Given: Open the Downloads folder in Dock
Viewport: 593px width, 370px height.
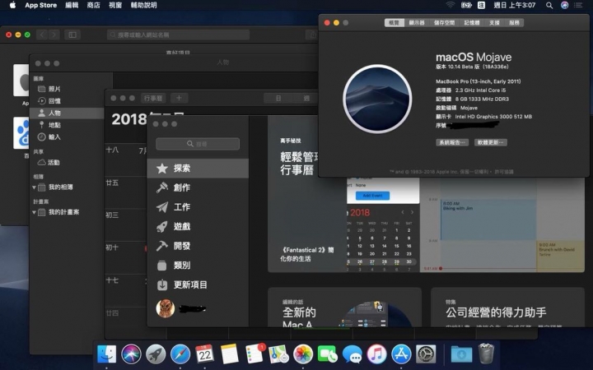Looking at the screenshot, I should pyautogui.click(x=461, y=354).
